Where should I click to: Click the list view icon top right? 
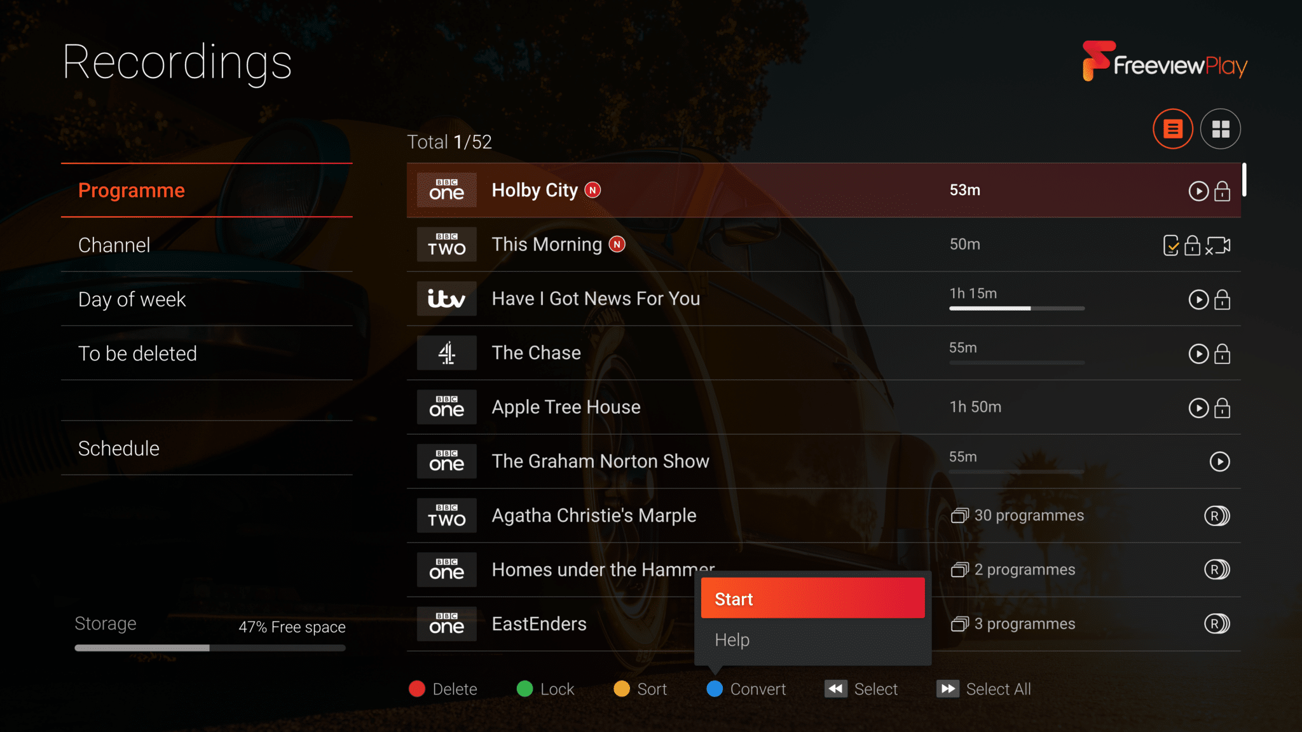[1172, 129]
